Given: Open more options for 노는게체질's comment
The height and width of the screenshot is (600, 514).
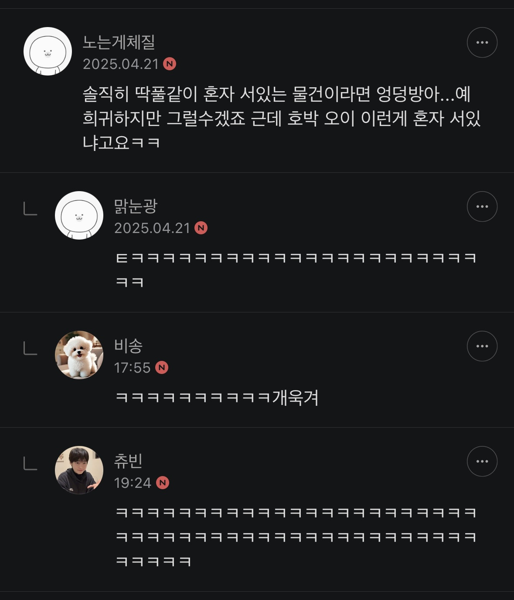Looking at the screenshot, I should coord(482,42).
